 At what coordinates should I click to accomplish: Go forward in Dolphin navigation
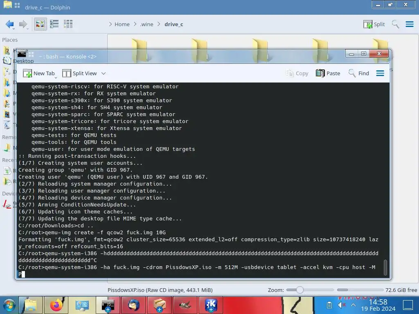click(23, 24)
